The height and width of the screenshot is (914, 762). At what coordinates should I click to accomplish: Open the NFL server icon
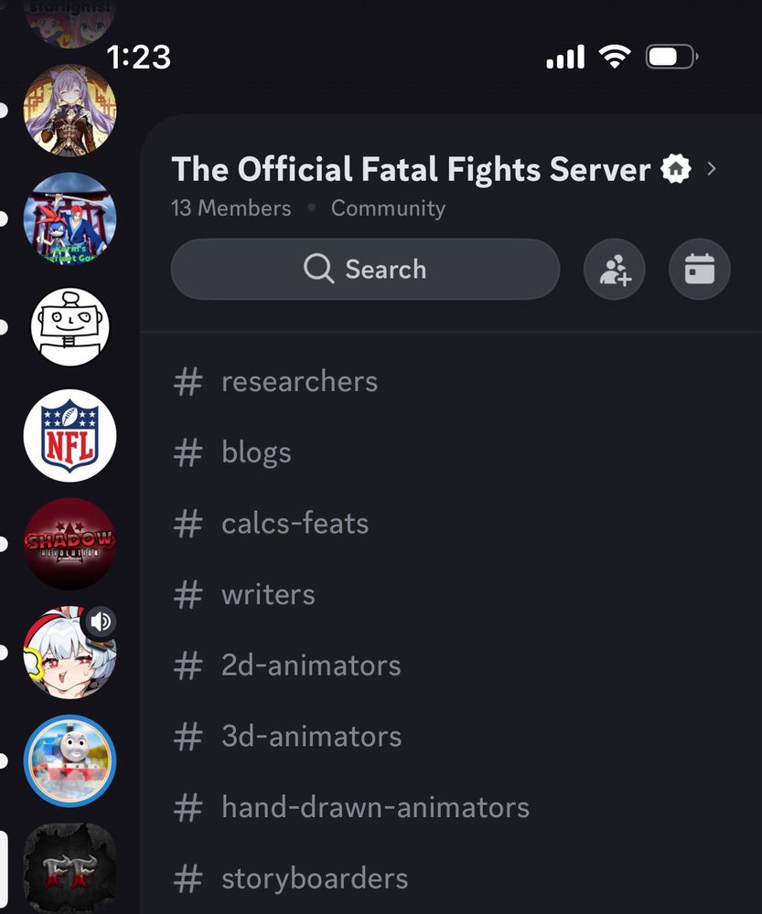click(70, 435)
